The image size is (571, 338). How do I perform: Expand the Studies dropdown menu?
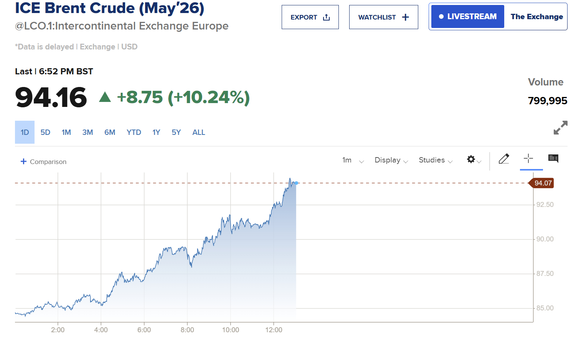tap(436, 160)
